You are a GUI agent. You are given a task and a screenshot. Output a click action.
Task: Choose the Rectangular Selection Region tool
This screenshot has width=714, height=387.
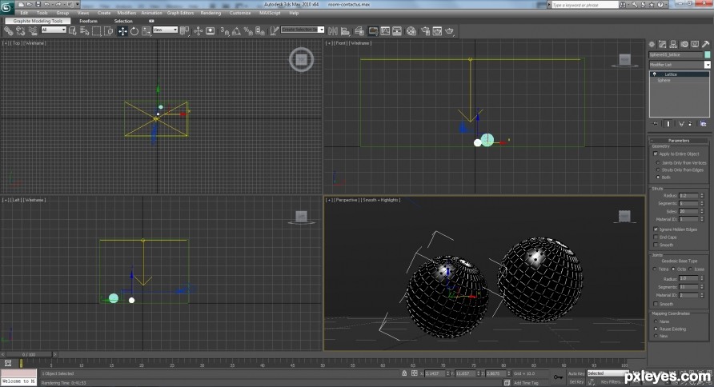(96, 31)
